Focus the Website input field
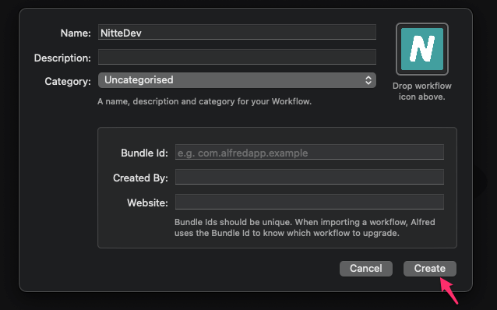 [309, 202]
